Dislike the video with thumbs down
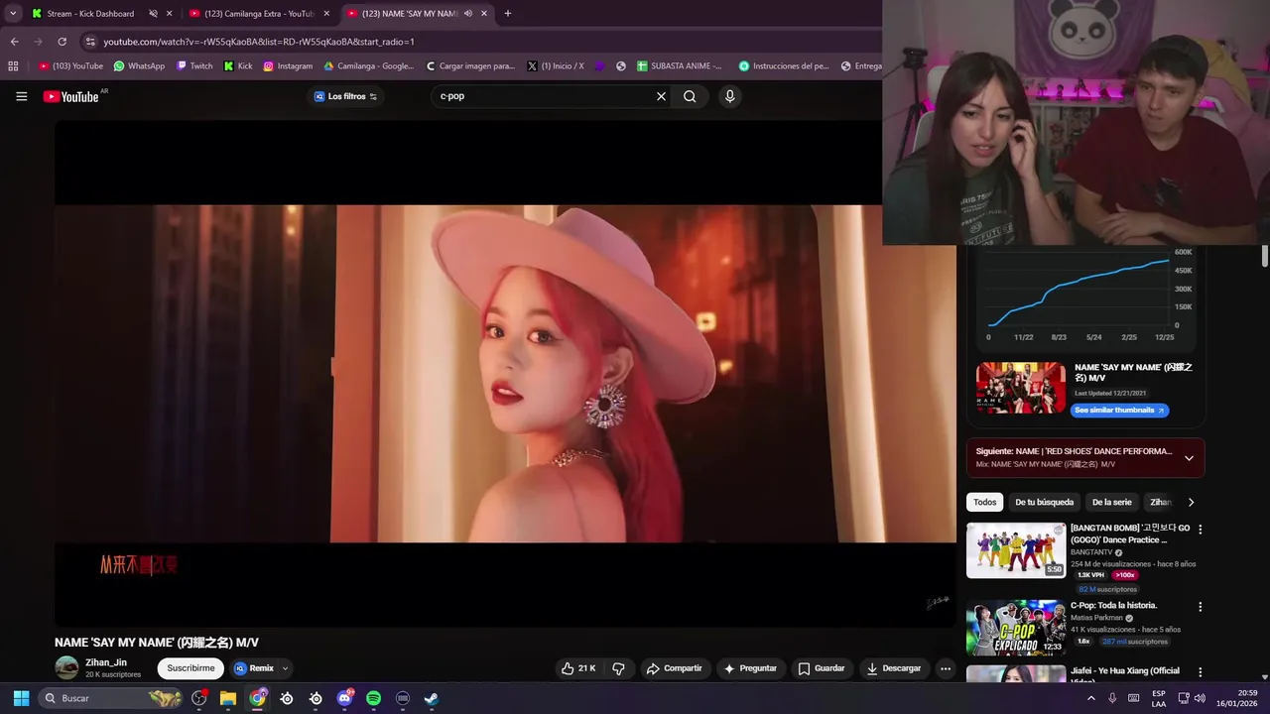Image resolution: width=1270 pixels, height=714 pixels. coord(618,668)
